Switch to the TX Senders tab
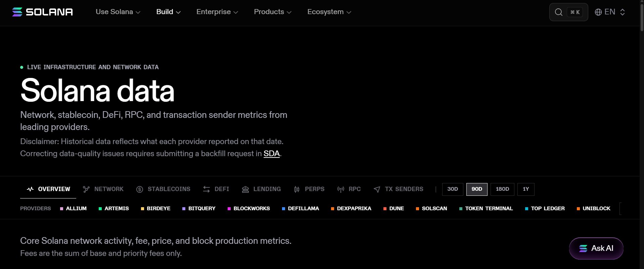 coord(398,189)
